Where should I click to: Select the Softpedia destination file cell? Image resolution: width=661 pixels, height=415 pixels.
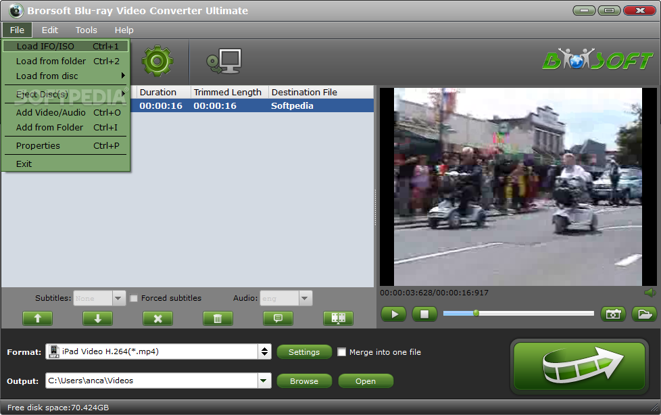[x=292, y=106]
